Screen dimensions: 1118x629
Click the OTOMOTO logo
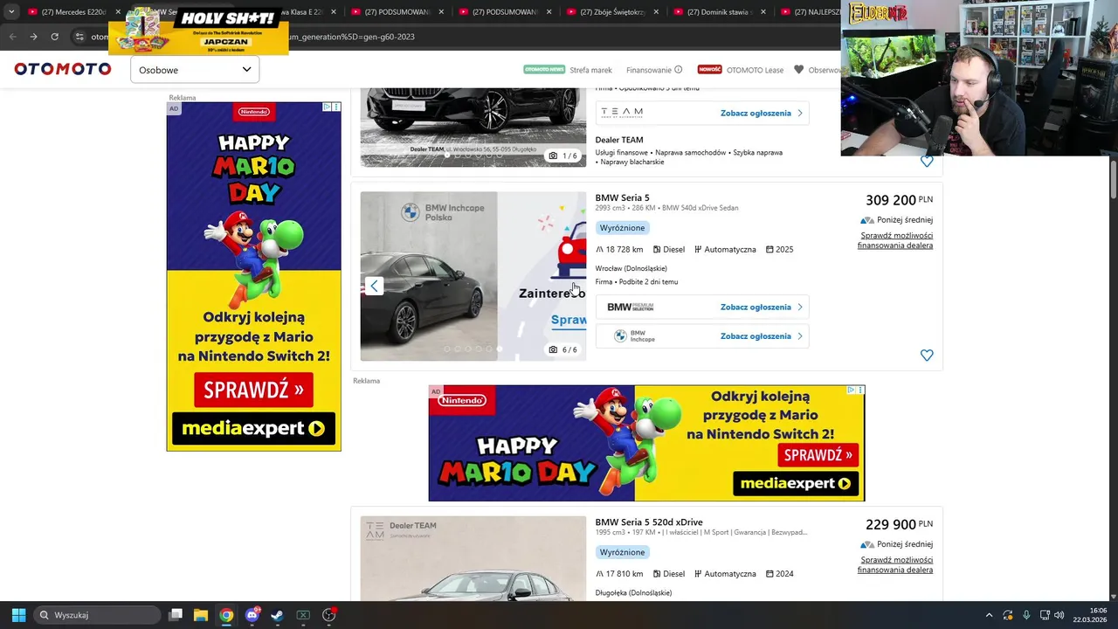point(63,69)
